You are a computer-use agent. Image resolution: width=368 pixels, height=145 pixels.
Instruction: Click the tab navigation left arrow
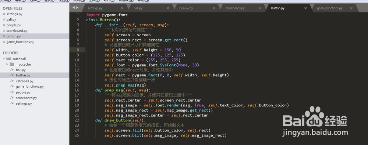tap(74, 7)
